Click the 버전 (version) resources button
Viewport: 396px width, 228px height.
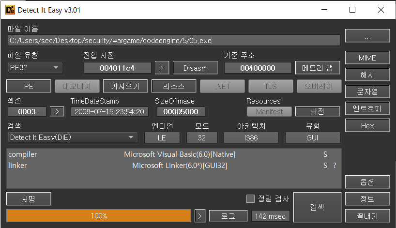pyautogui.click(x=318, y=112)
